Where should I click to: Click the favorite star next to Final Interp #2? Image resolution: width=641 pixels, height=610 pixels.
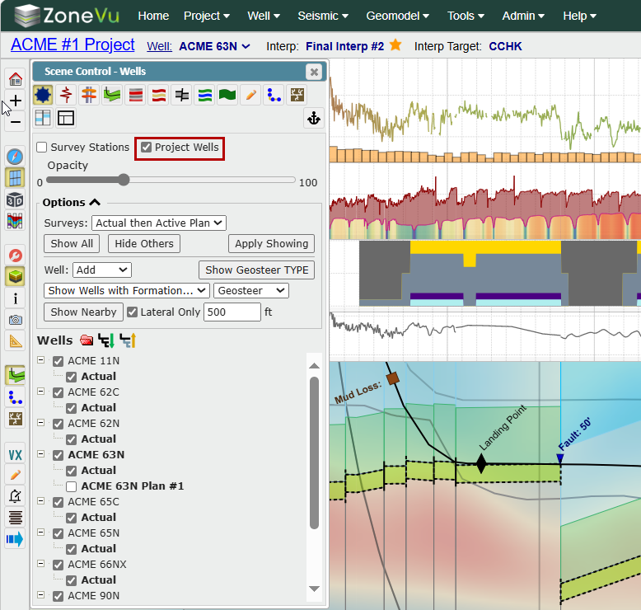[x=395, y=45]
